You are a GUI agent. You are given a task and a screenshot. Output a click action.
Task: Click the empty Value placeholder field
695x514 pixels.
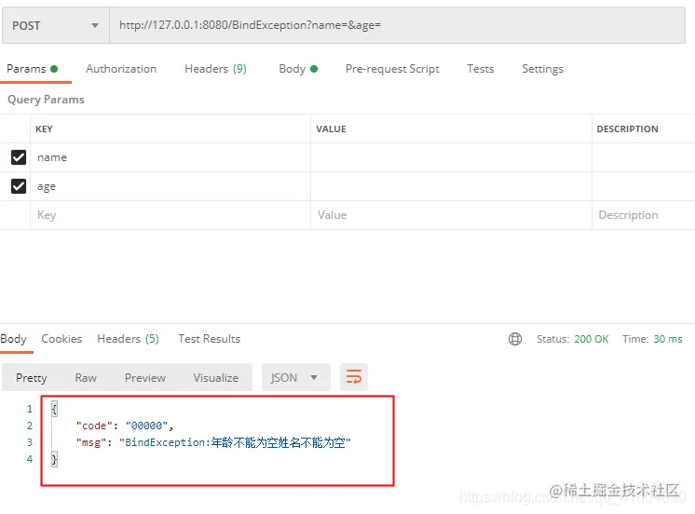451,215
